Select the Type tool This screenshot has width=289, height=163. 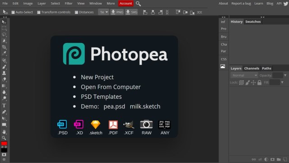[x=4, y=105]
